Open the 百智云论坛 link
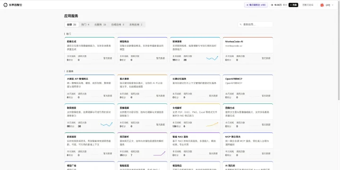The width and height of the screenshot is (340, 170). tap(308, 5)
